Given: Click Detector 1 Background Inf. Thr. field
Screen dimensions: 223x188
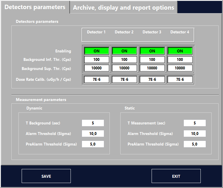Looking at the screenshot, I should click(97, 59).
